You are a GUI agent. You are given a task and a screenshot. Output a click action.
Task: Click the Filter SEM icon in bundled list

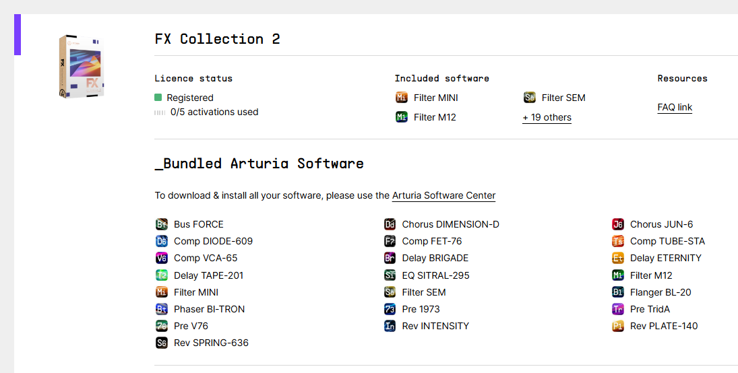pos(390,292)
